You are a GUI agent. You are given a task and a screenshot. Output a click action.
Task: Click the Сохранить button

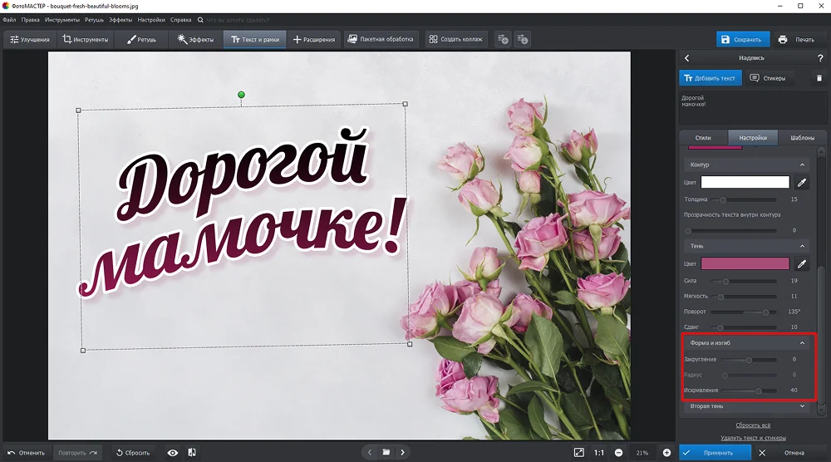coord(741,39)
